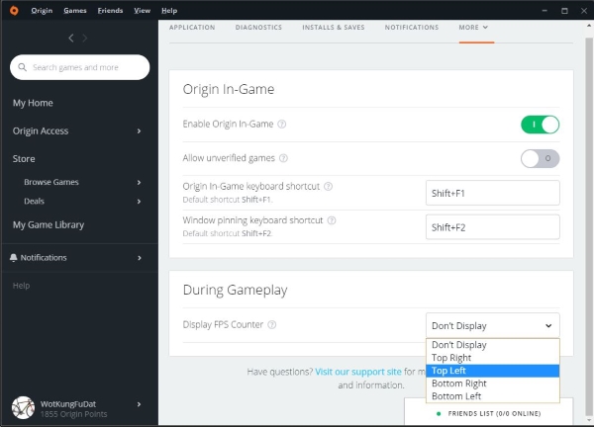594x427 pixels.
Task: Go forward with the right arrow
Action: 85,38
